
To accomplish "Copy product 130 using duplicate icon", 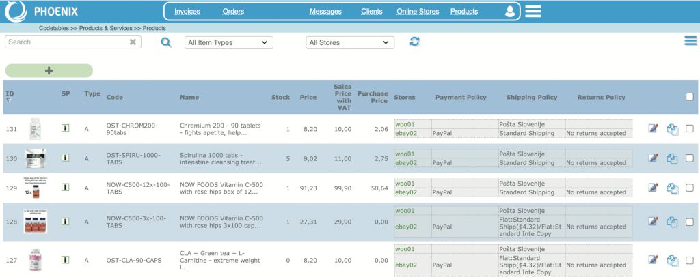I will click(x=672, y=158).
